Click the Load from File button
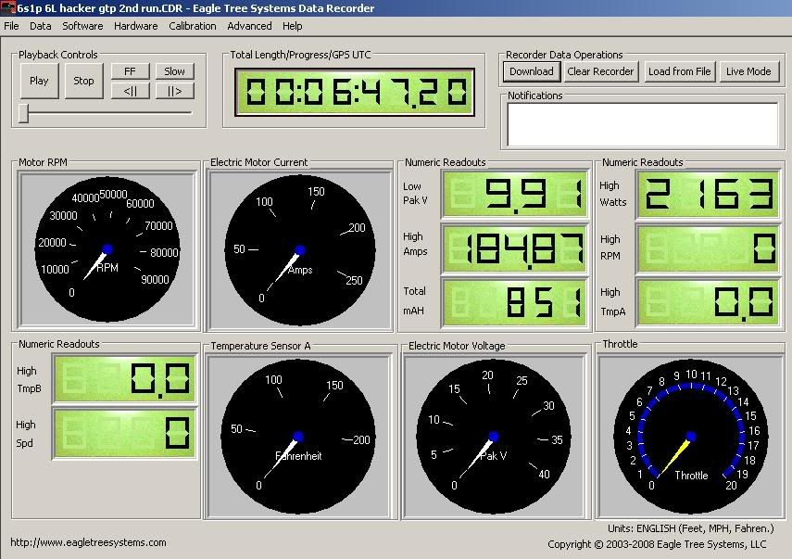This screenshot has width=792, height=559. pos(679,71)
